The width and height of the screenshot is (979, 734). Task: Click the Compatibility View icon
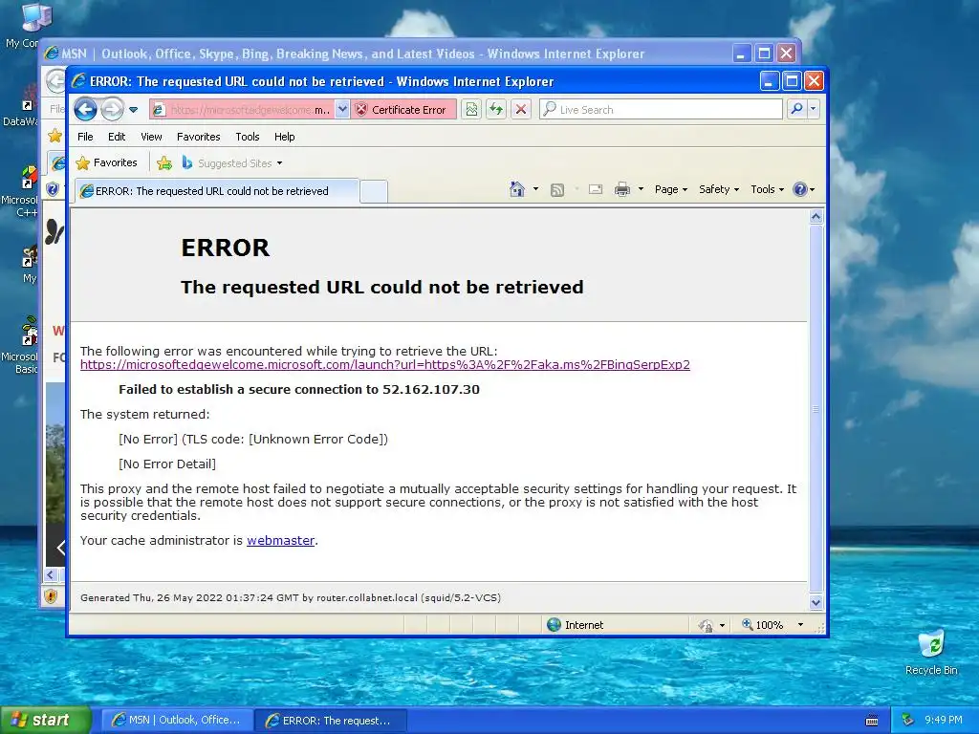point(471,110)
